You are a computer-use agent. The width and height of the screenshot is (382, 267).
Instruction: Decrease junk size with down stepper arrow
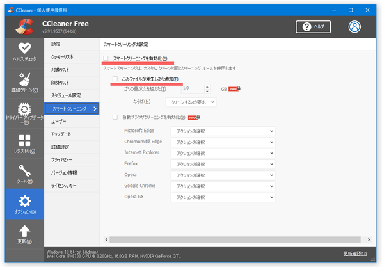[x=207, y=92]
